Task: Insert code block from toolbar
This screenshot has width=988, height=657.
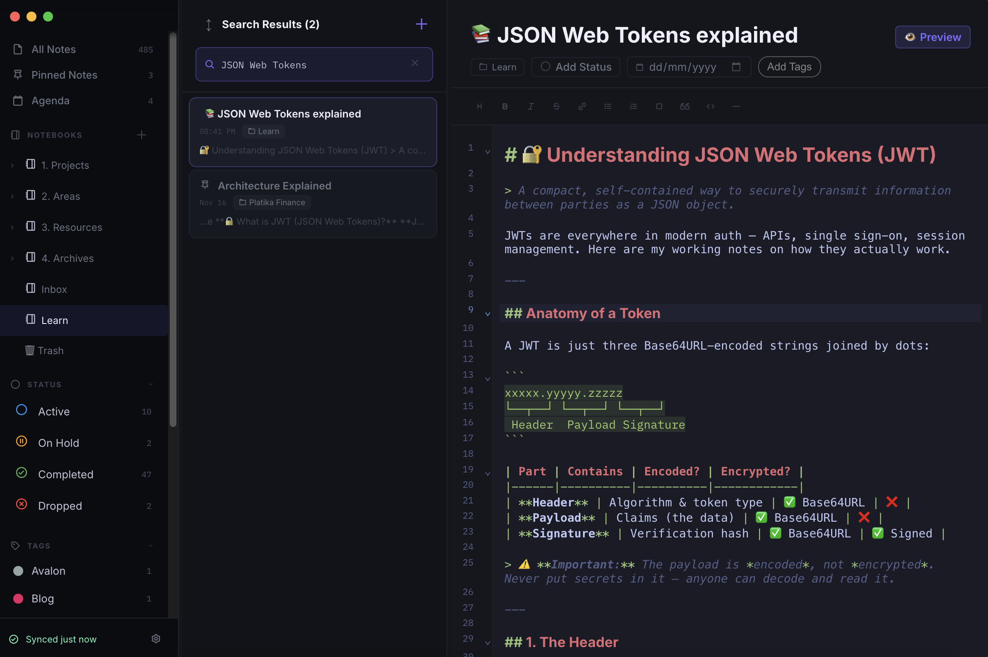Action: tap(711, 106)
